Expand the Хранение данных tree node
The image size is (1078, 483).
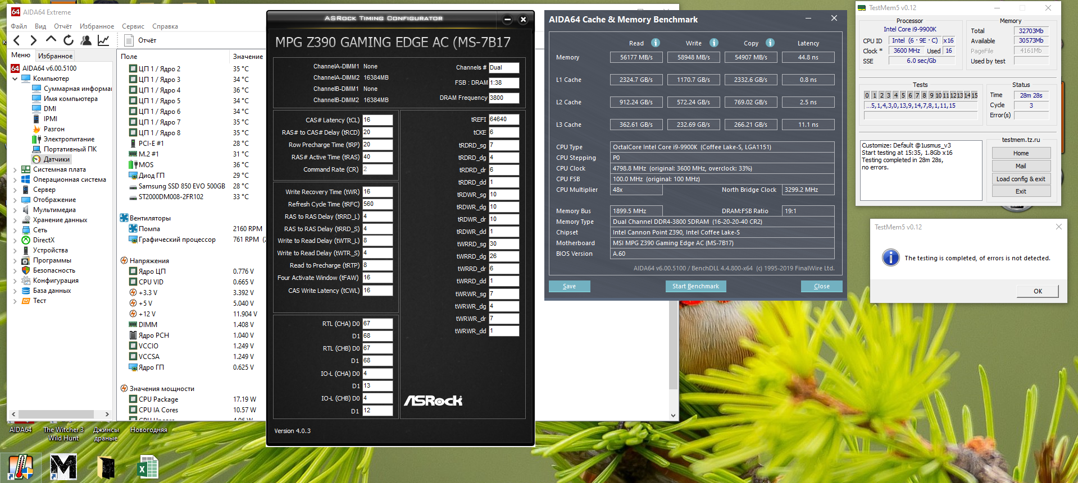[x=15, y=220]
